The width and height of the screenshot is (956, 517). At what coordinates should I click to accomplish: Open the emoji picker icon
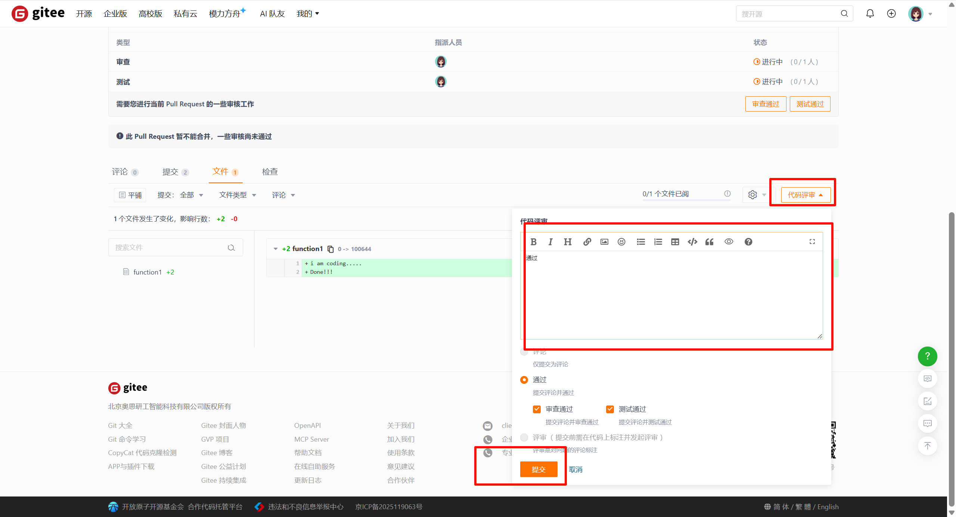click(621, 242)
